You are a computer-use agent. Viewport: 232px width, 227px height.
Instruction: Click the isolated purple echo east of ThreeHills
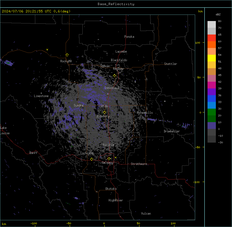pos(152,120)
